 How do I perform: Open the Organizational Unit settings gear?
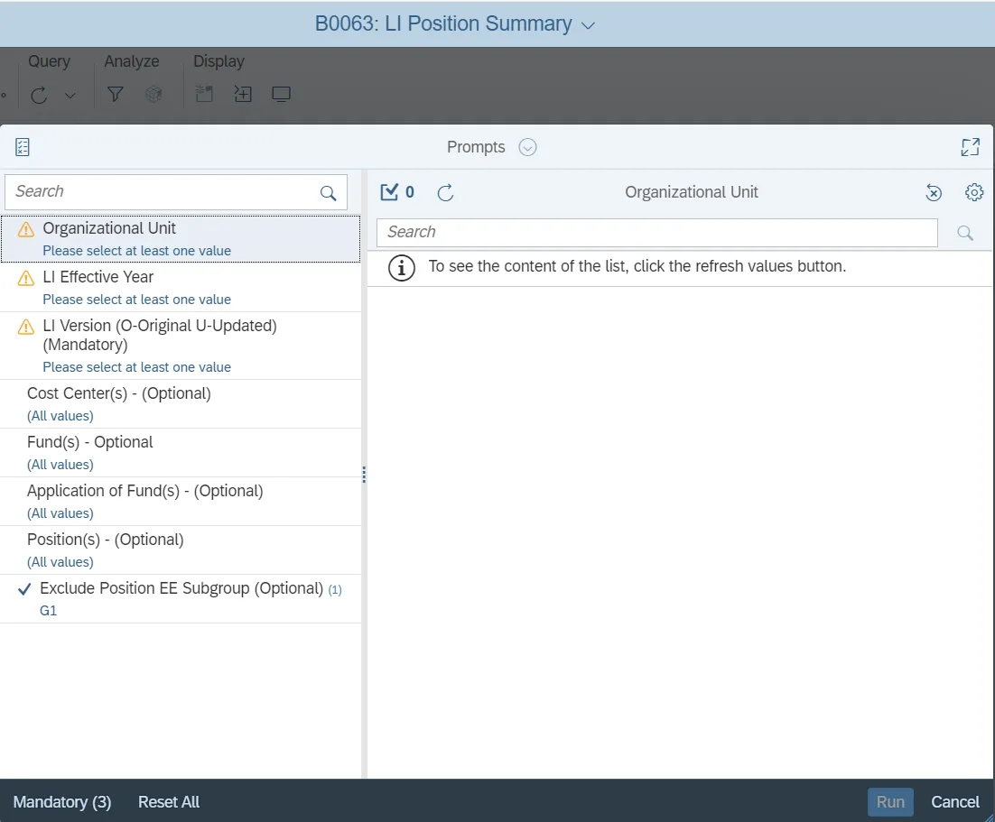pyautogui.click(x=974, y=192)
